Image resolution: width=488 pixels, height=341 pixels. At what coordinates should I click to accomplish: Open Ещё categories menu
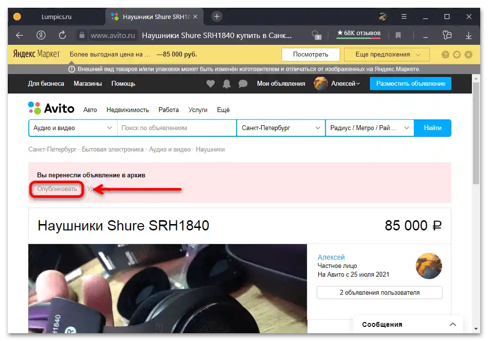[x=223, y=110]
